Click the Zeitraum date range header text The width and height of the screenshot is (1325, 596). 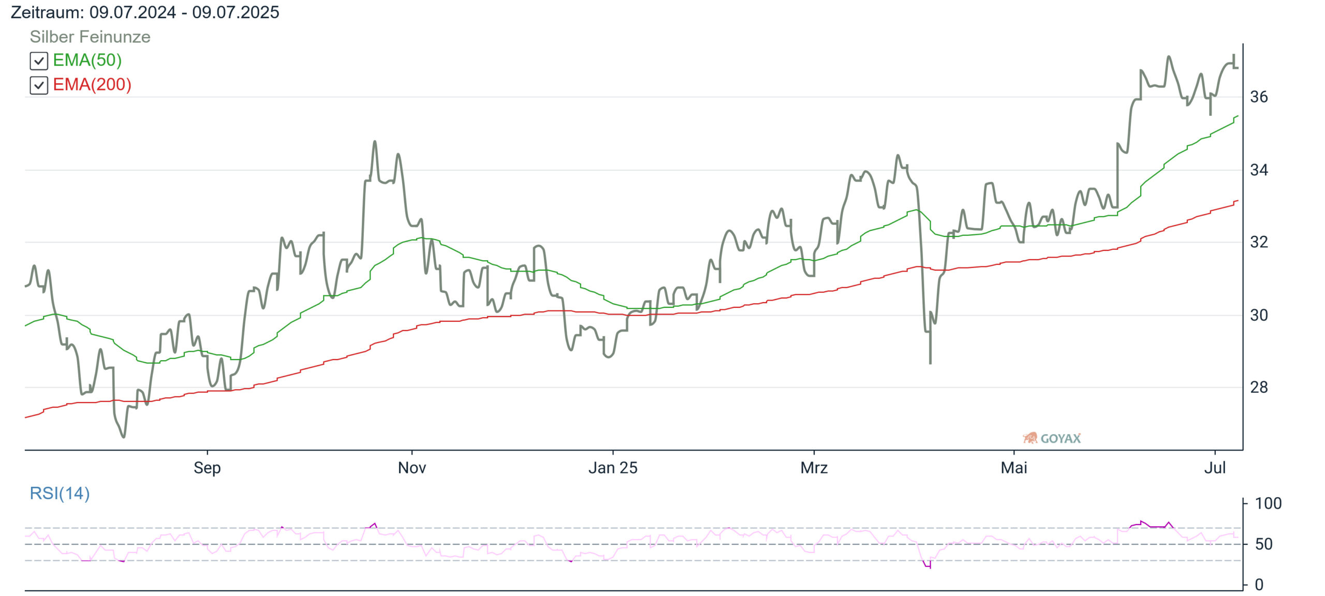tap(145, 12)
